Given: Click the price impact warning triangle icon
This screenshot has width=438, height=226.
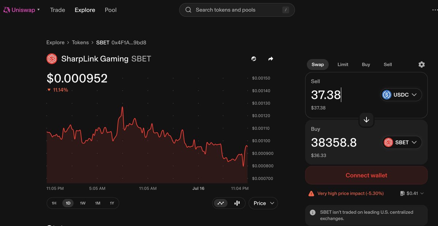Looking at the screenshot, I should tap(311, 193).
